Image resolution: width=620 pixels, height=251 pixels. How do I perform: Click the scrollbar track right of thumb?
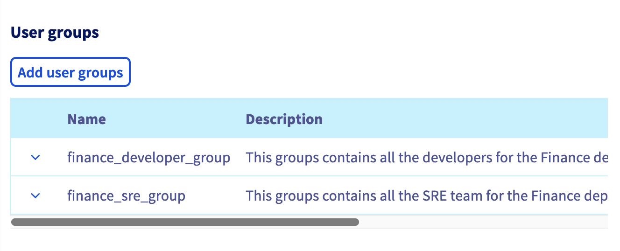(481, 222)
